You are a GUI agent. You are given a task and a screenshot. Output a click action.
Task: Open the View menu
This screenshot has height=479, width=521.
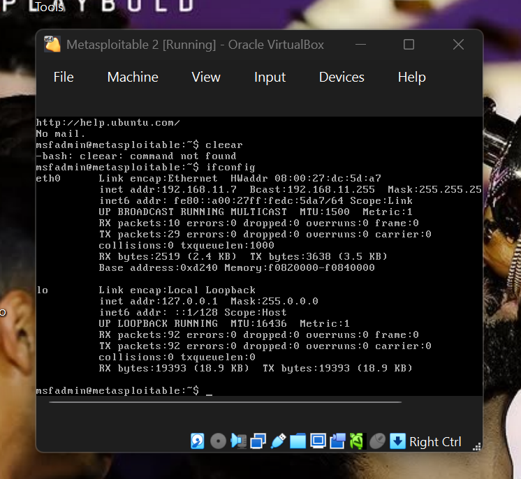point(206,77)
